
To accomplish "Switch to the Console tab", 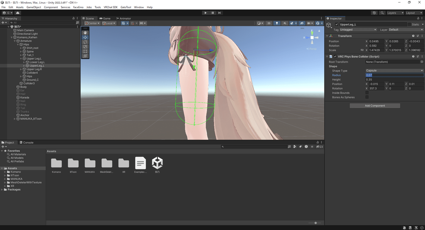I will (27, 143).
